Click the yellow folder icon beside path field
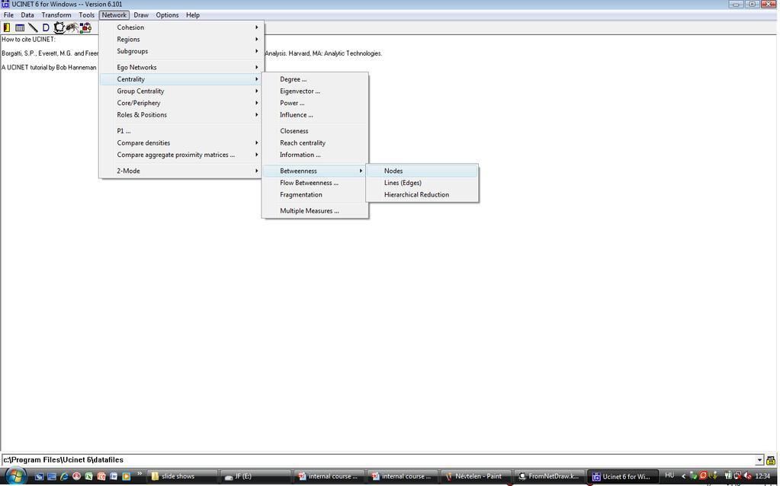 [771, 460]
